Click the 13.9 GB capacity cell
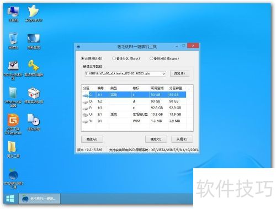276x209 pixels. (175, 114)
